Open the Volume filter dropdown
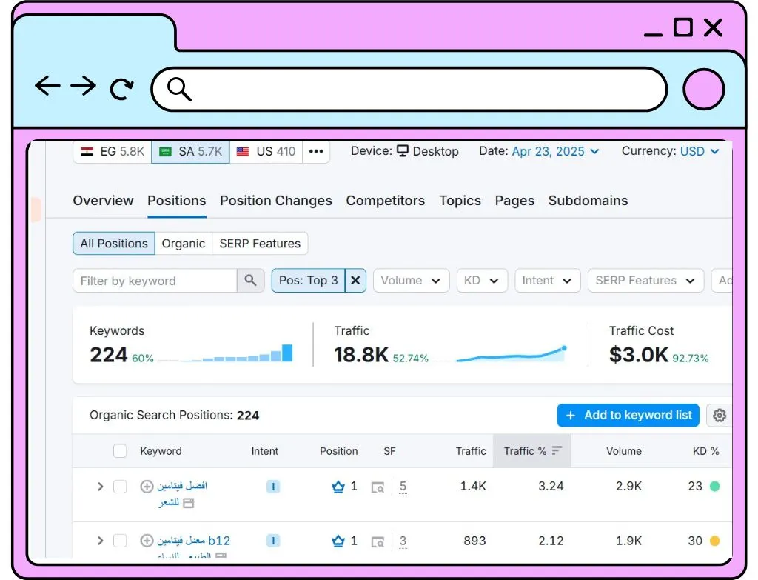Viewport: 758px width, 580px height. click(411, 281)
